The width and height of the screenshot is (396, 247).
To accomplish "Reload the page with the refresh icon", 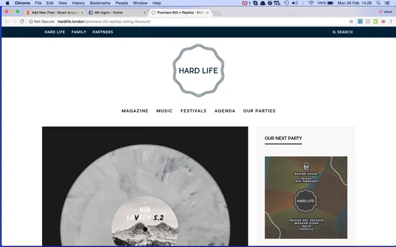I will (x=22, y=22).
